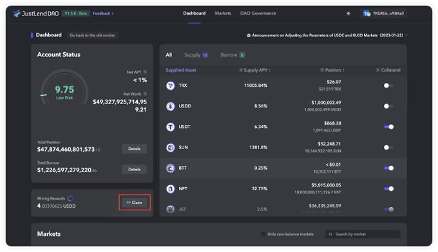The height and width of the screenshot is (252, 438).
Task: Click the search magnifier icon
Action: pyautogui.click(x=330, y=234)
